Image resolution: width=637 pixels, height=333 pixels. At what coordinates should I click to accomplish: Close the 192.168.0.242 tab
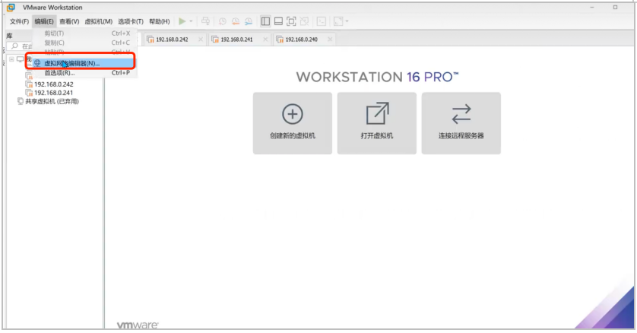pos(200,40)
